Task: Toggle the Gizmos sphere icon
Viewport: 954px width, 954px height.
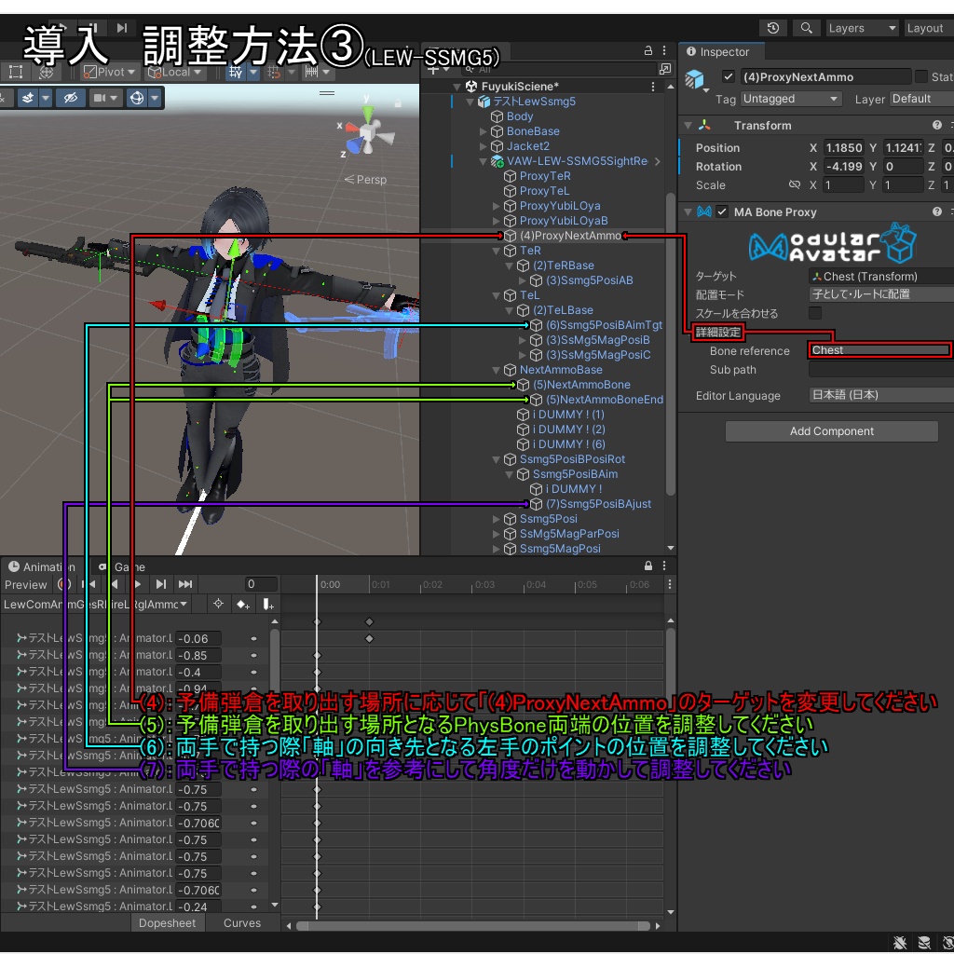Action: click(x=137, y=97)
